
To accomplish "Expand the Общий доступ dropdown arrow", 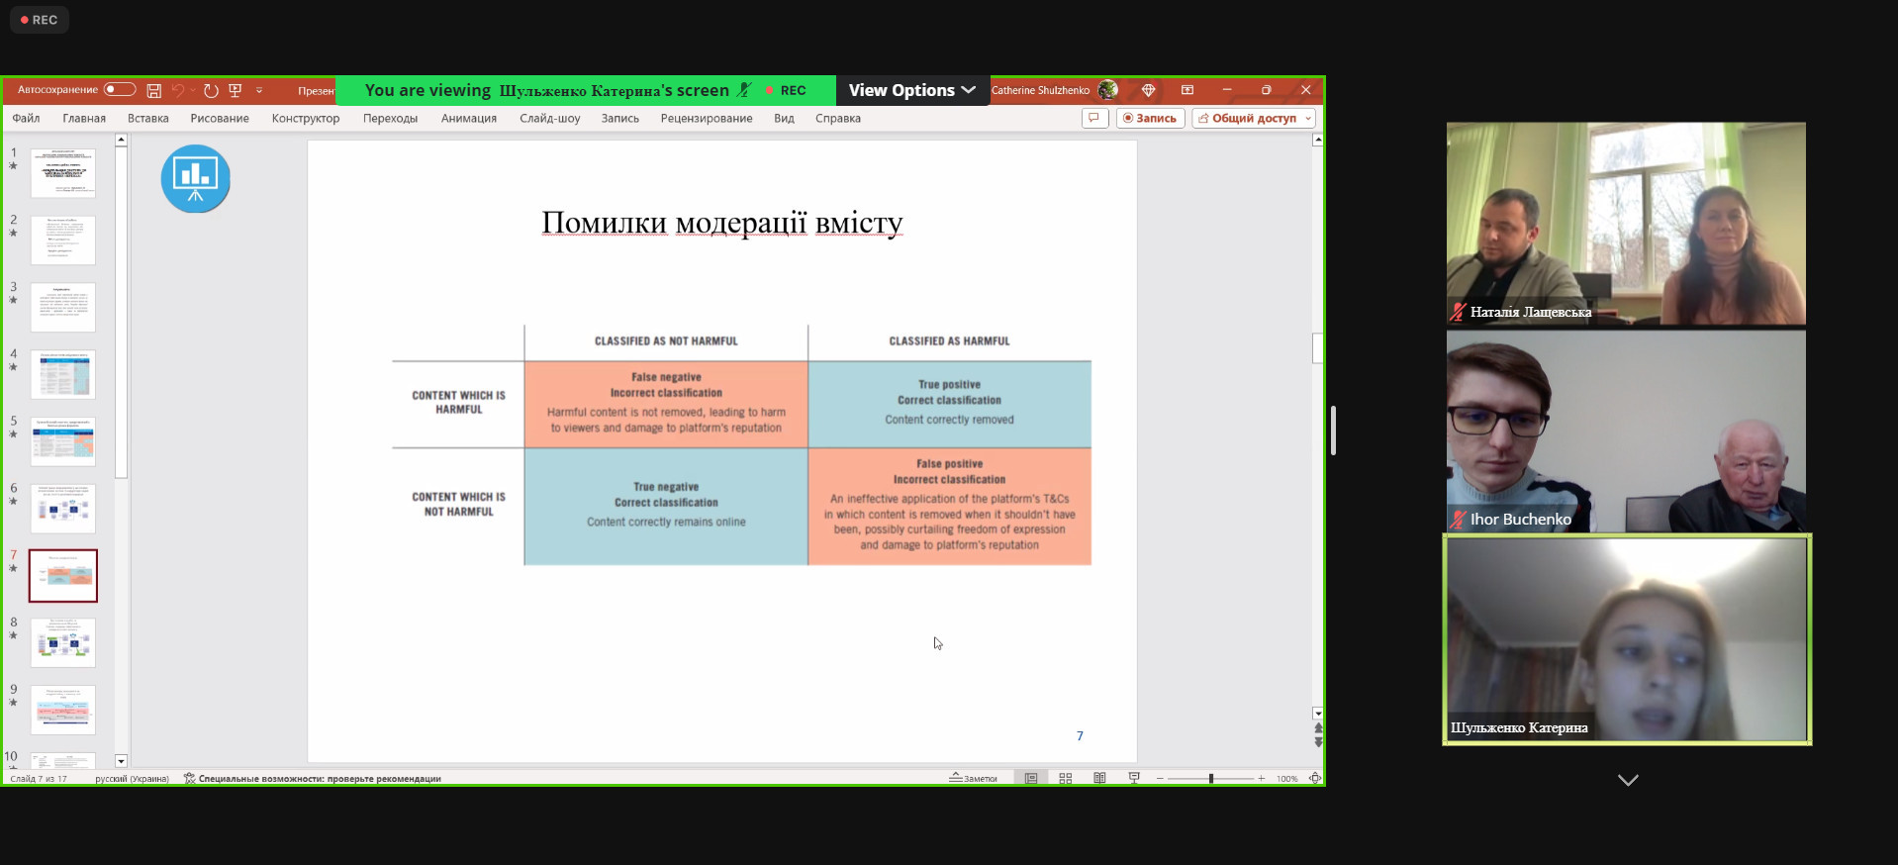I will (x=1308, y=118).
